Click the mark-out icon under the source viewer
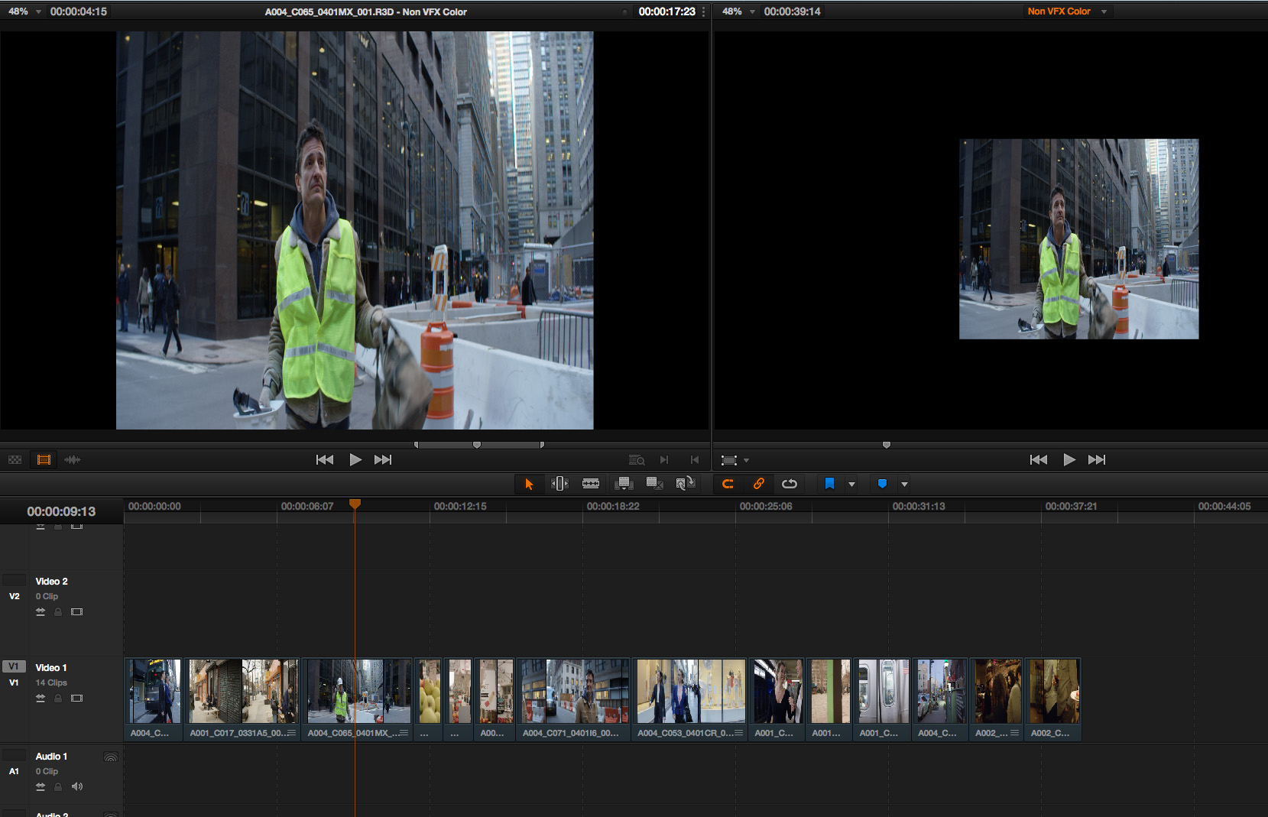This screenshot has height=817, width=1268. tap(695, 460)
